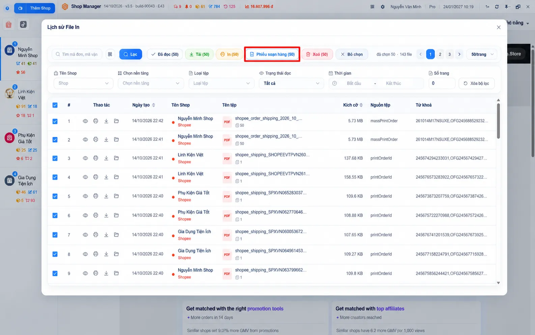Click the file list vertical scrollbar
Image resolution: width=535 pixels, height=335 pixels.
498,120
